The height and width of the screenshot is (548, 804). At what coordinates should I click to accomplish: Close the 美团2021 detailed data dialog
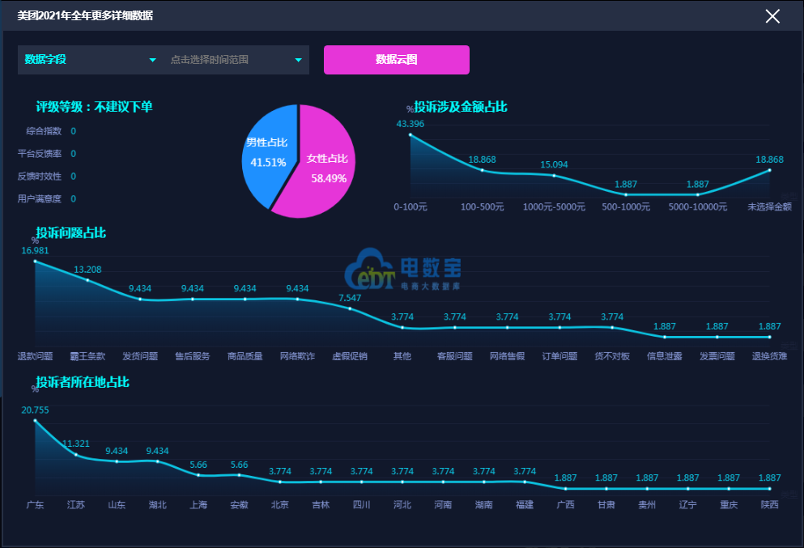[772, 16]
